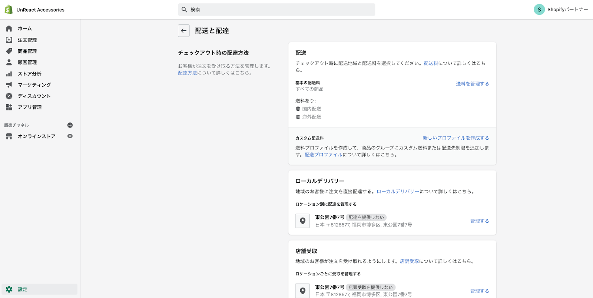Click 販売チャネル section label
The height and width of the screenshot is (298, 593).
pyautogui.click(x=16, y=125)
